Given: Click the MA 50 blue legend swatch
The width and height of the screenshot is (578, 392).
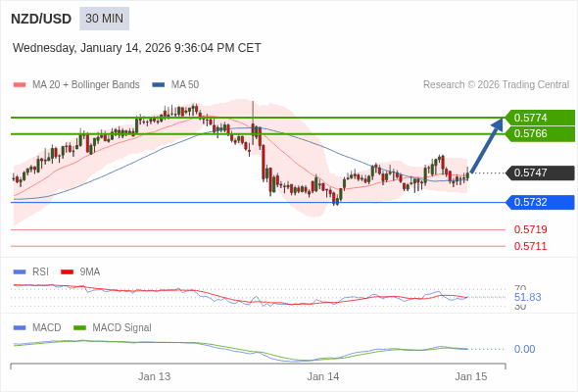Looking at the screenshot, I should [159, 85].
